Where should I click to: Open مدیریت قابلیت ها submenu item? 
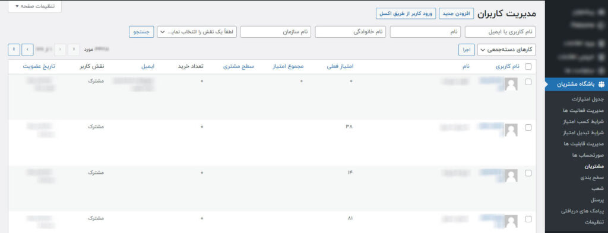click(584, 144)
